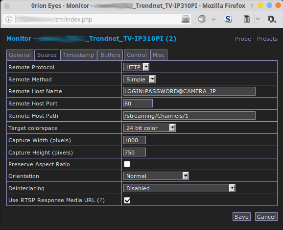
Task: Click the Monitor page heading text
Action: point(92,39)
